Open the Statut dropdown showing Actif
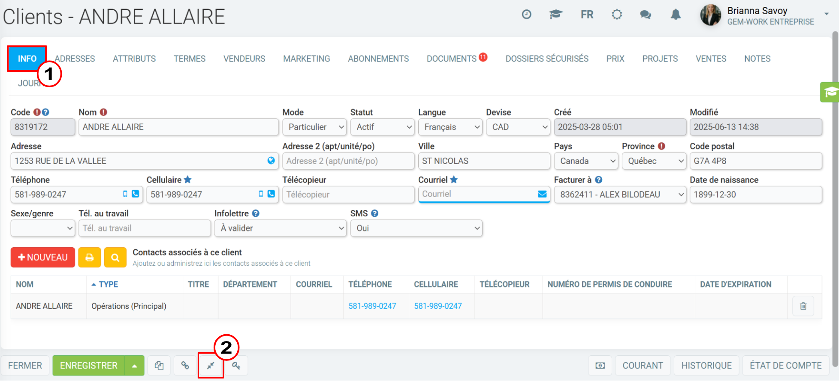839x381 pixels. tap(382, 127)
